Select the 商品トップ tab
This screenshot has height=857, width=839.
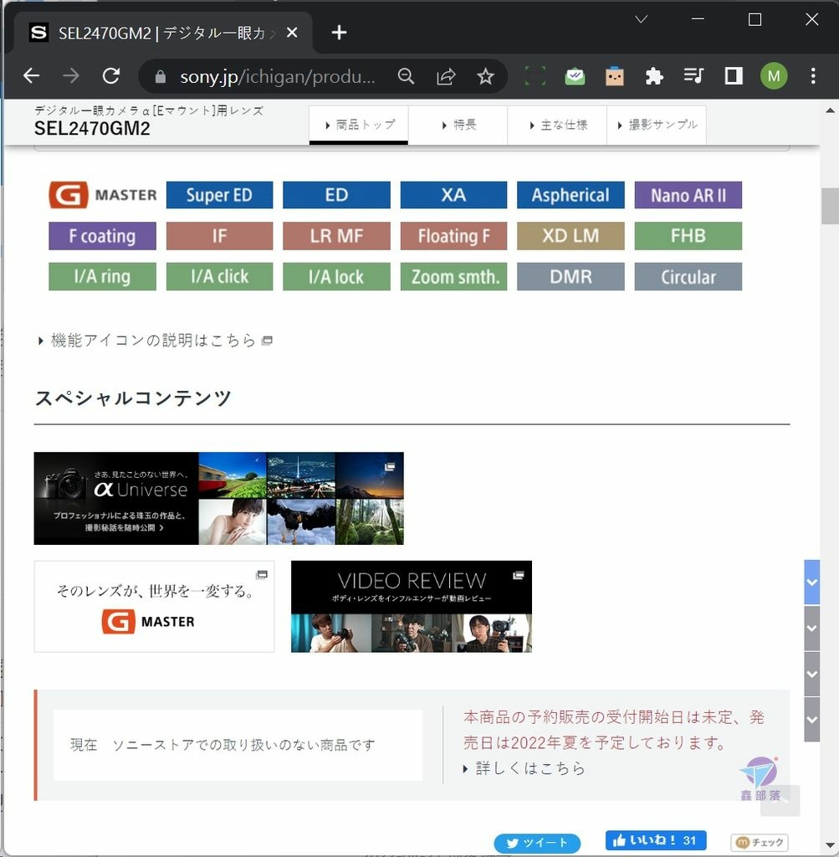tap(359, 126)
